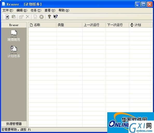Open the task properties toolbar icon
This screenshot has width=154, height=133.
(21, 17)
